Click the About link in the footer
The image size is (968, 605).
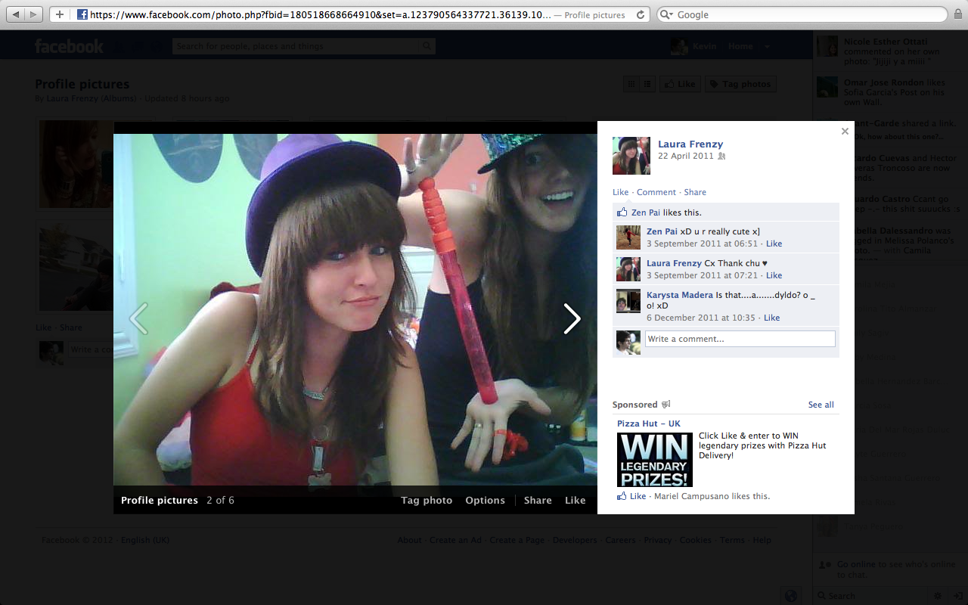point(409,540)
